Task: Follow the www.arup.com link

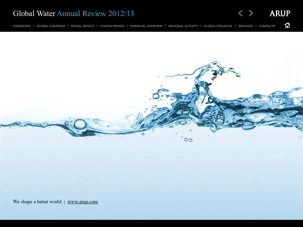Action: click(x=83, y=202)
